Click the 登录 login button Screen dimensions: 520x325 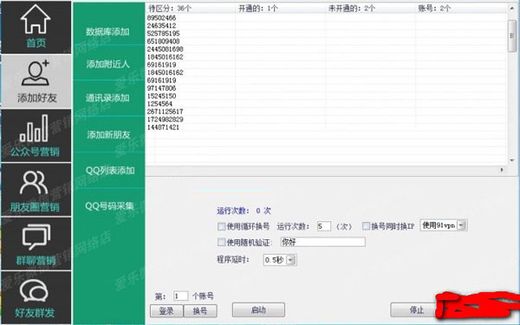(x=166, y=311)
